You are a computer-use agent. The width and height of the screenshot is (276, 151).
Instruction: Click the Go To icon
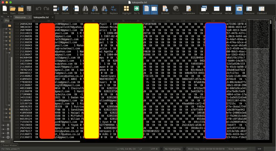tap(137, 9)
